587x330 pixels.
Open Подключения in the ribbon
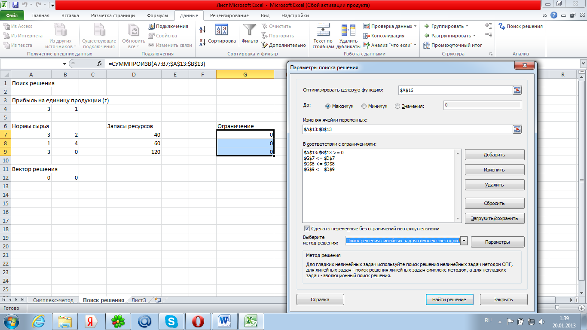[168, 26]
